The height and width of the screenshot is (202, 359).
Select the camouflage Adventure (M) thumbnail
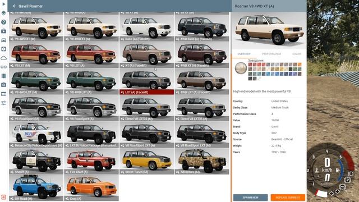(202, 161)
